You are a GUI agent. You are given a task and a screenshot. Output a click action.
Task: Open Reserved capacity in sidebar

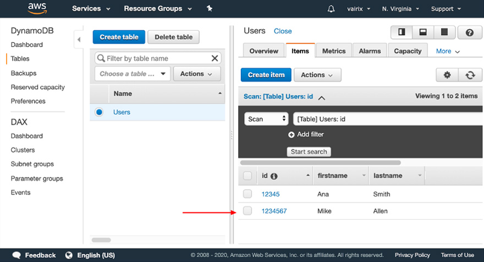pos(37,87)
